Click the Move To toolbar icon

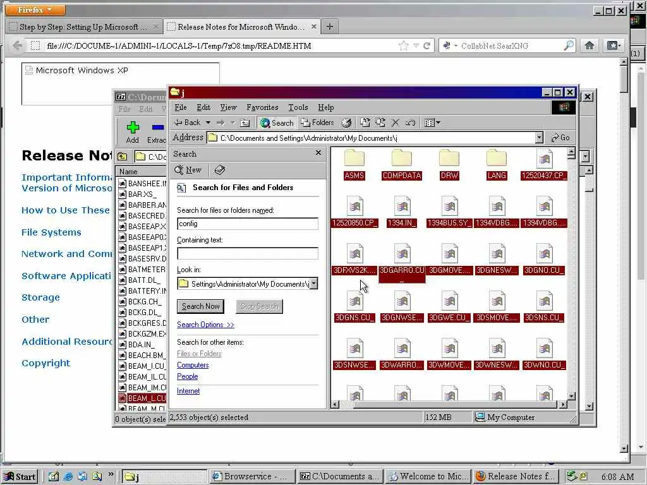point(365,123)
